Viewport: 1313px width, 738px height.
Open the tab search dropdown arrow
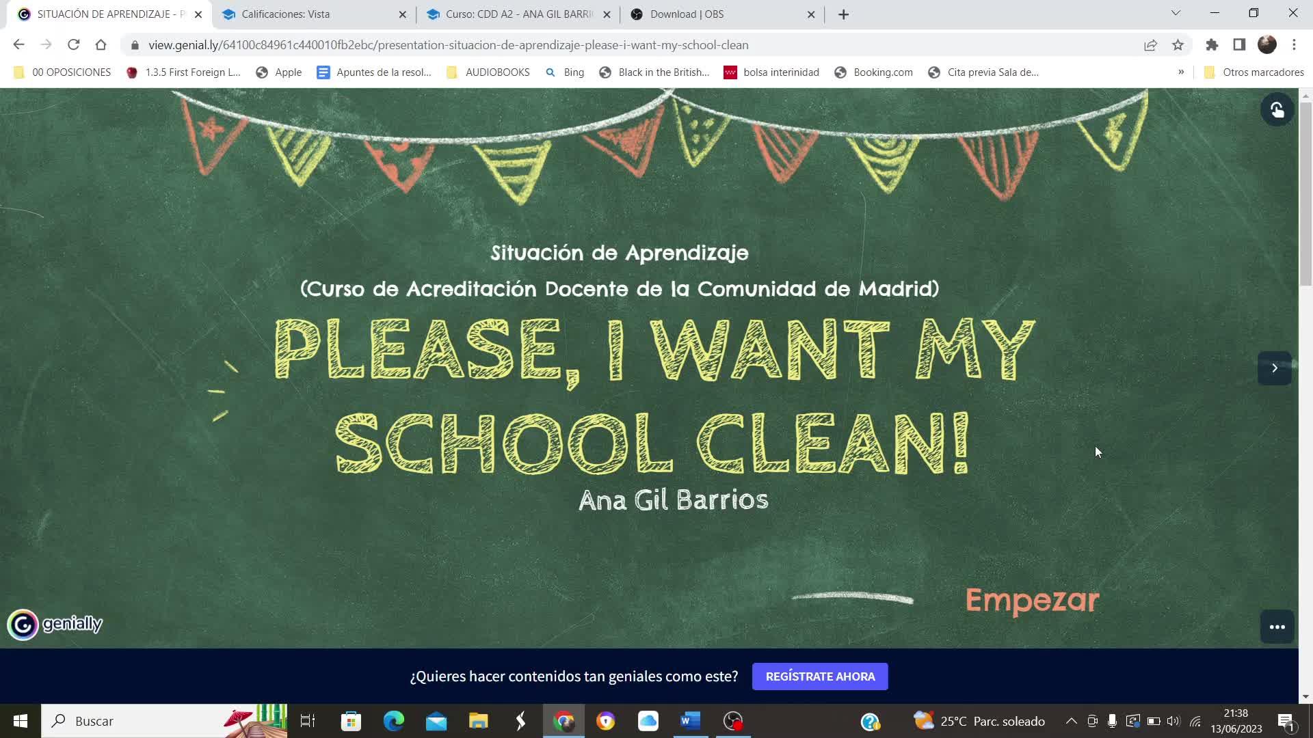[1176, 14]
